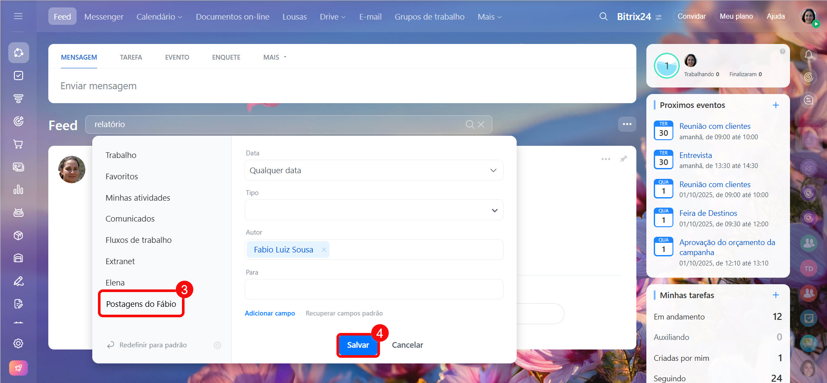The width and height of the screenshot is (827, 383).
Task: Click the notifications bell icon
Action: click(809, 55)
